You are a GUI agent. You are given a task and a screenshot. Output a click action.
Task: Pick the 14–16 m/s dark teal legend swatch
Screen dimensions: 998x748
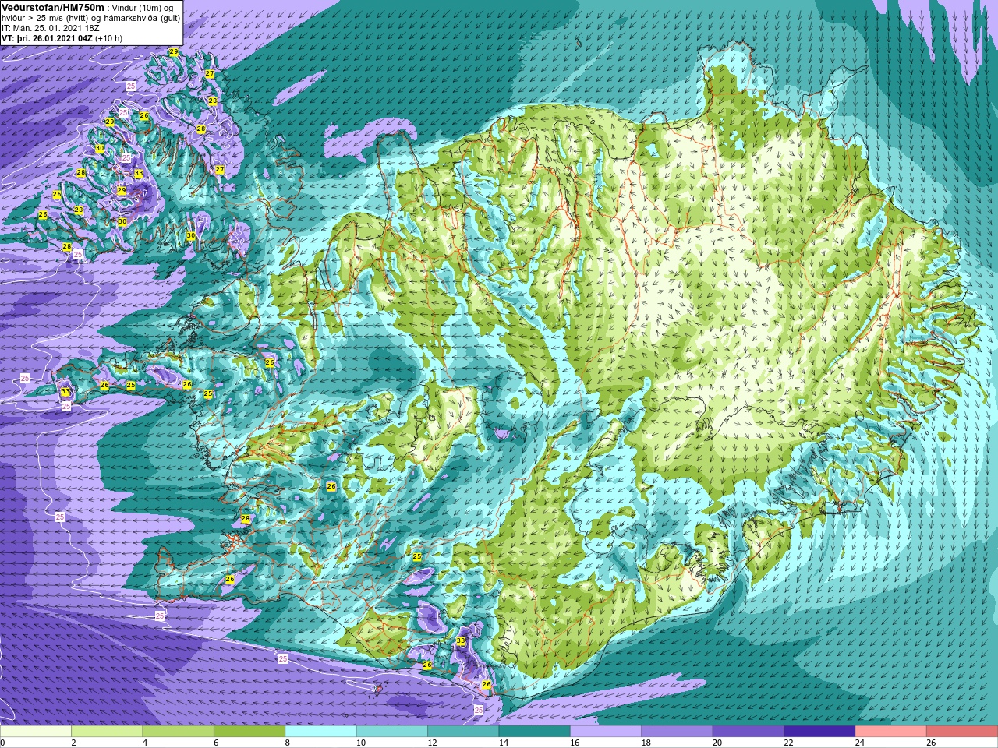[534, 732]
